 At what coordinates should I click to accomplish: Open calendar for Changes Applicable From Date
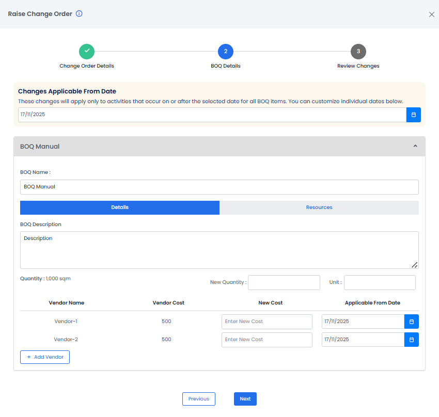pyautogui.click(x=413, y=115)
